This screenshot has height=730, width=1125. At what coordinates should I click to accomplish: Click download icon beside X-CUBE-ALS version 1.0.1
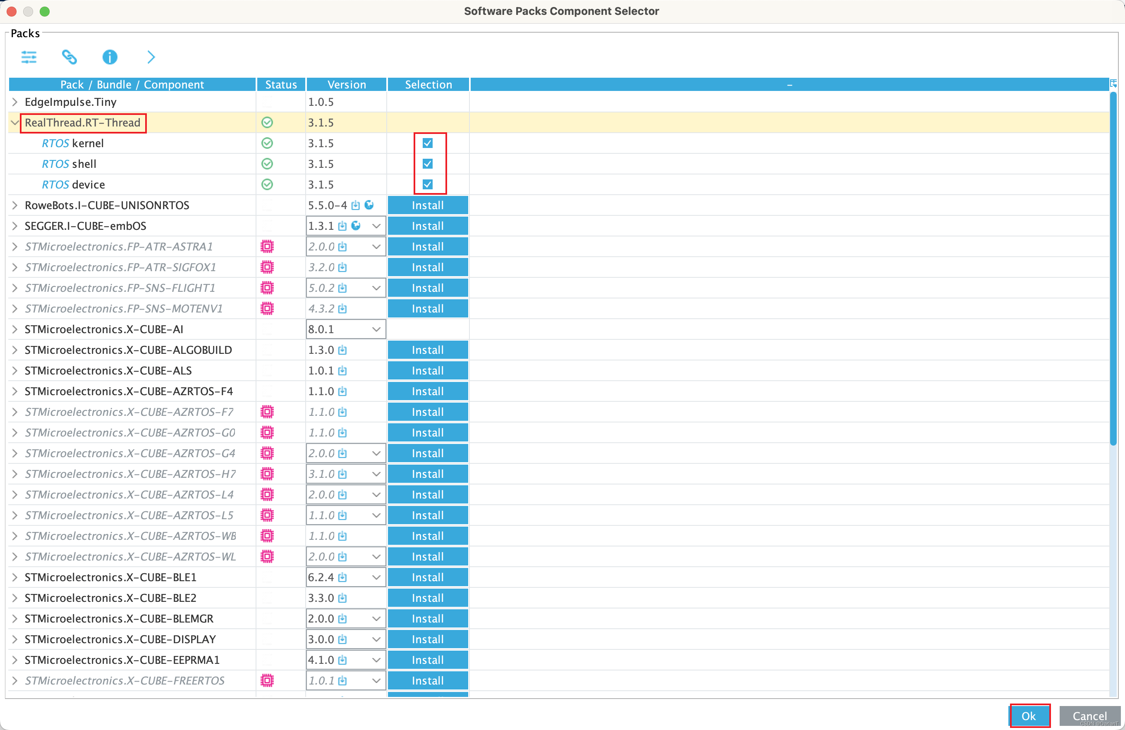[343, 371]
